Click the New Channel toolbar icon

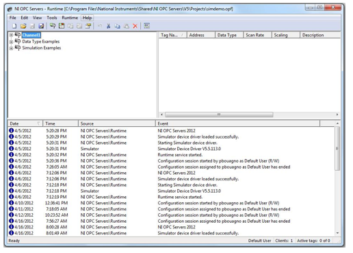[53, 26]
